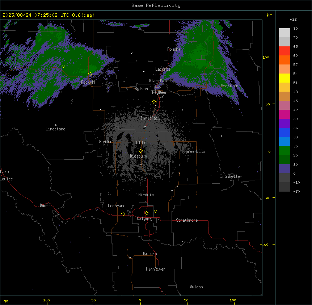
Task: Click the yellow diamond marker at RockyMH
Action: click(x=90, y=74)
